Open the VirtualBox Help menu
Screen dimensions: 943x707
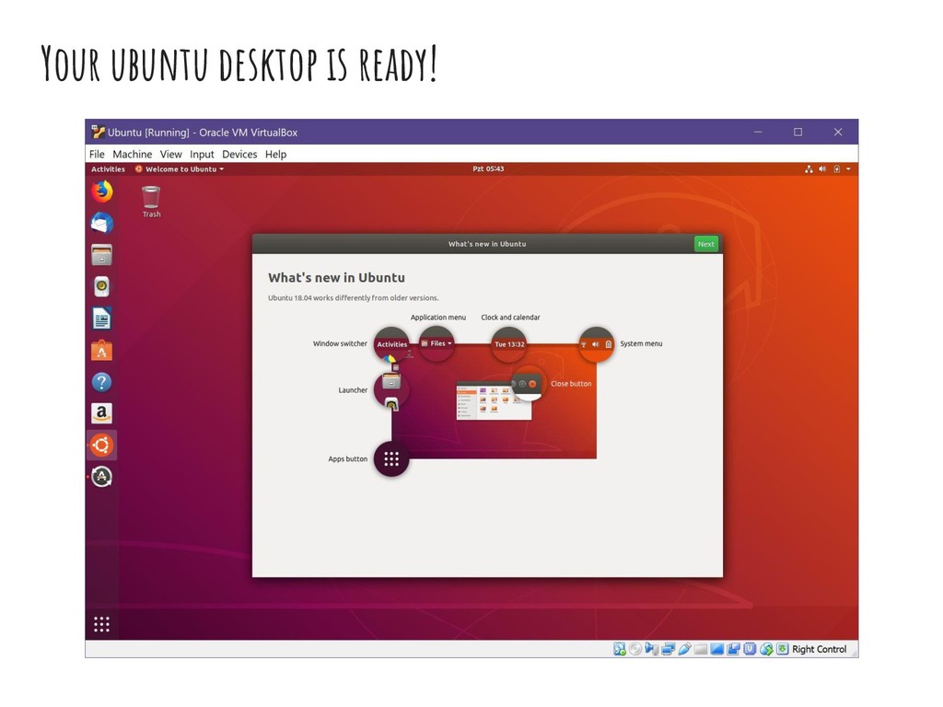coord(276,155)
